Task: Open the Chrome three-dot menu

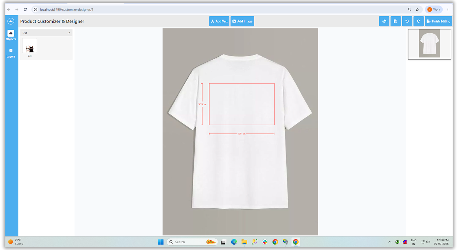Action: click(448, 9)
